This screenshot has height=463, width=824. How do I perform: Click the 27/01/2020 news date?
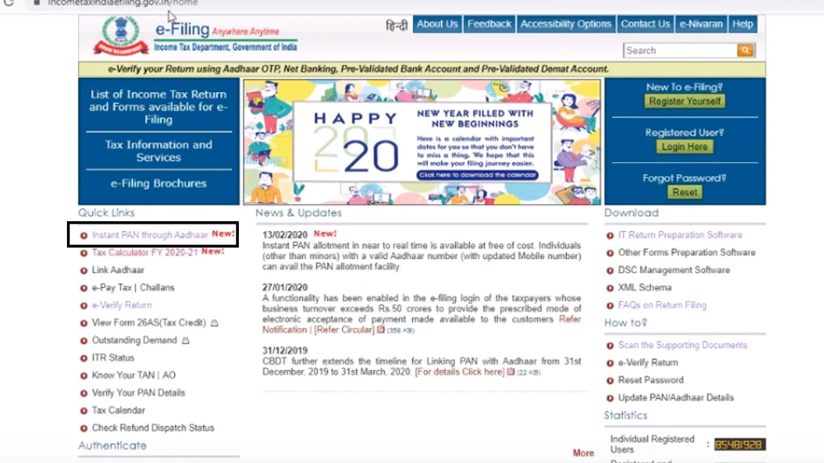[x=285, y=287]
